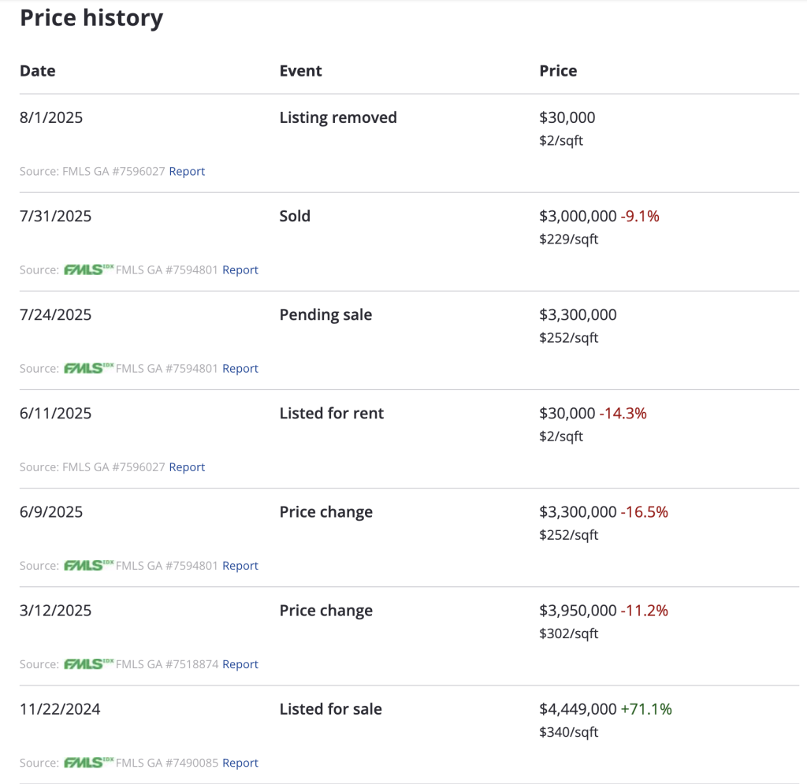Click Report beside FMLS GA #7518874

point(240,663)
